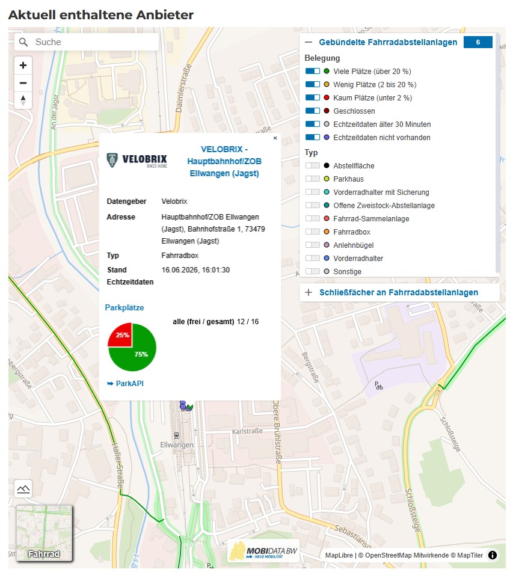Click 'Ellwangen' station label on map
This screenshot has height=578, width=510.
click(176, 445)
